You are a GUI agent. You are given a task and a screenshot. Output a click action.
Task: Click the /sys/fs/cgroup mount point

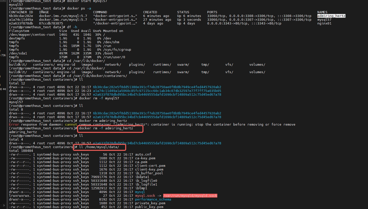[x=117, y=50]
